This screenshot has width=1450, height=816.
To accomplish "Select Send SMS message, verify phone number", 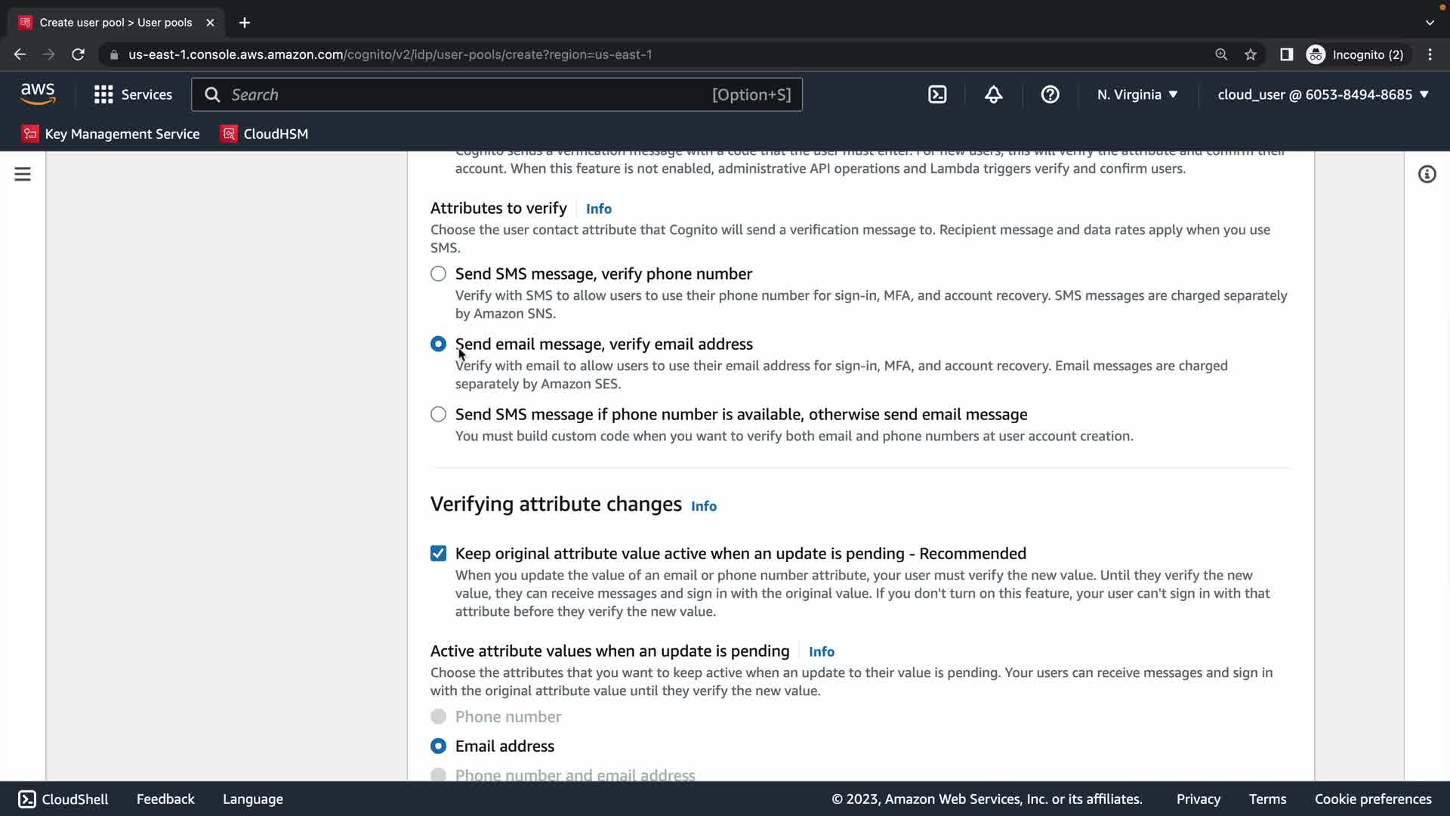I will 438,274.
